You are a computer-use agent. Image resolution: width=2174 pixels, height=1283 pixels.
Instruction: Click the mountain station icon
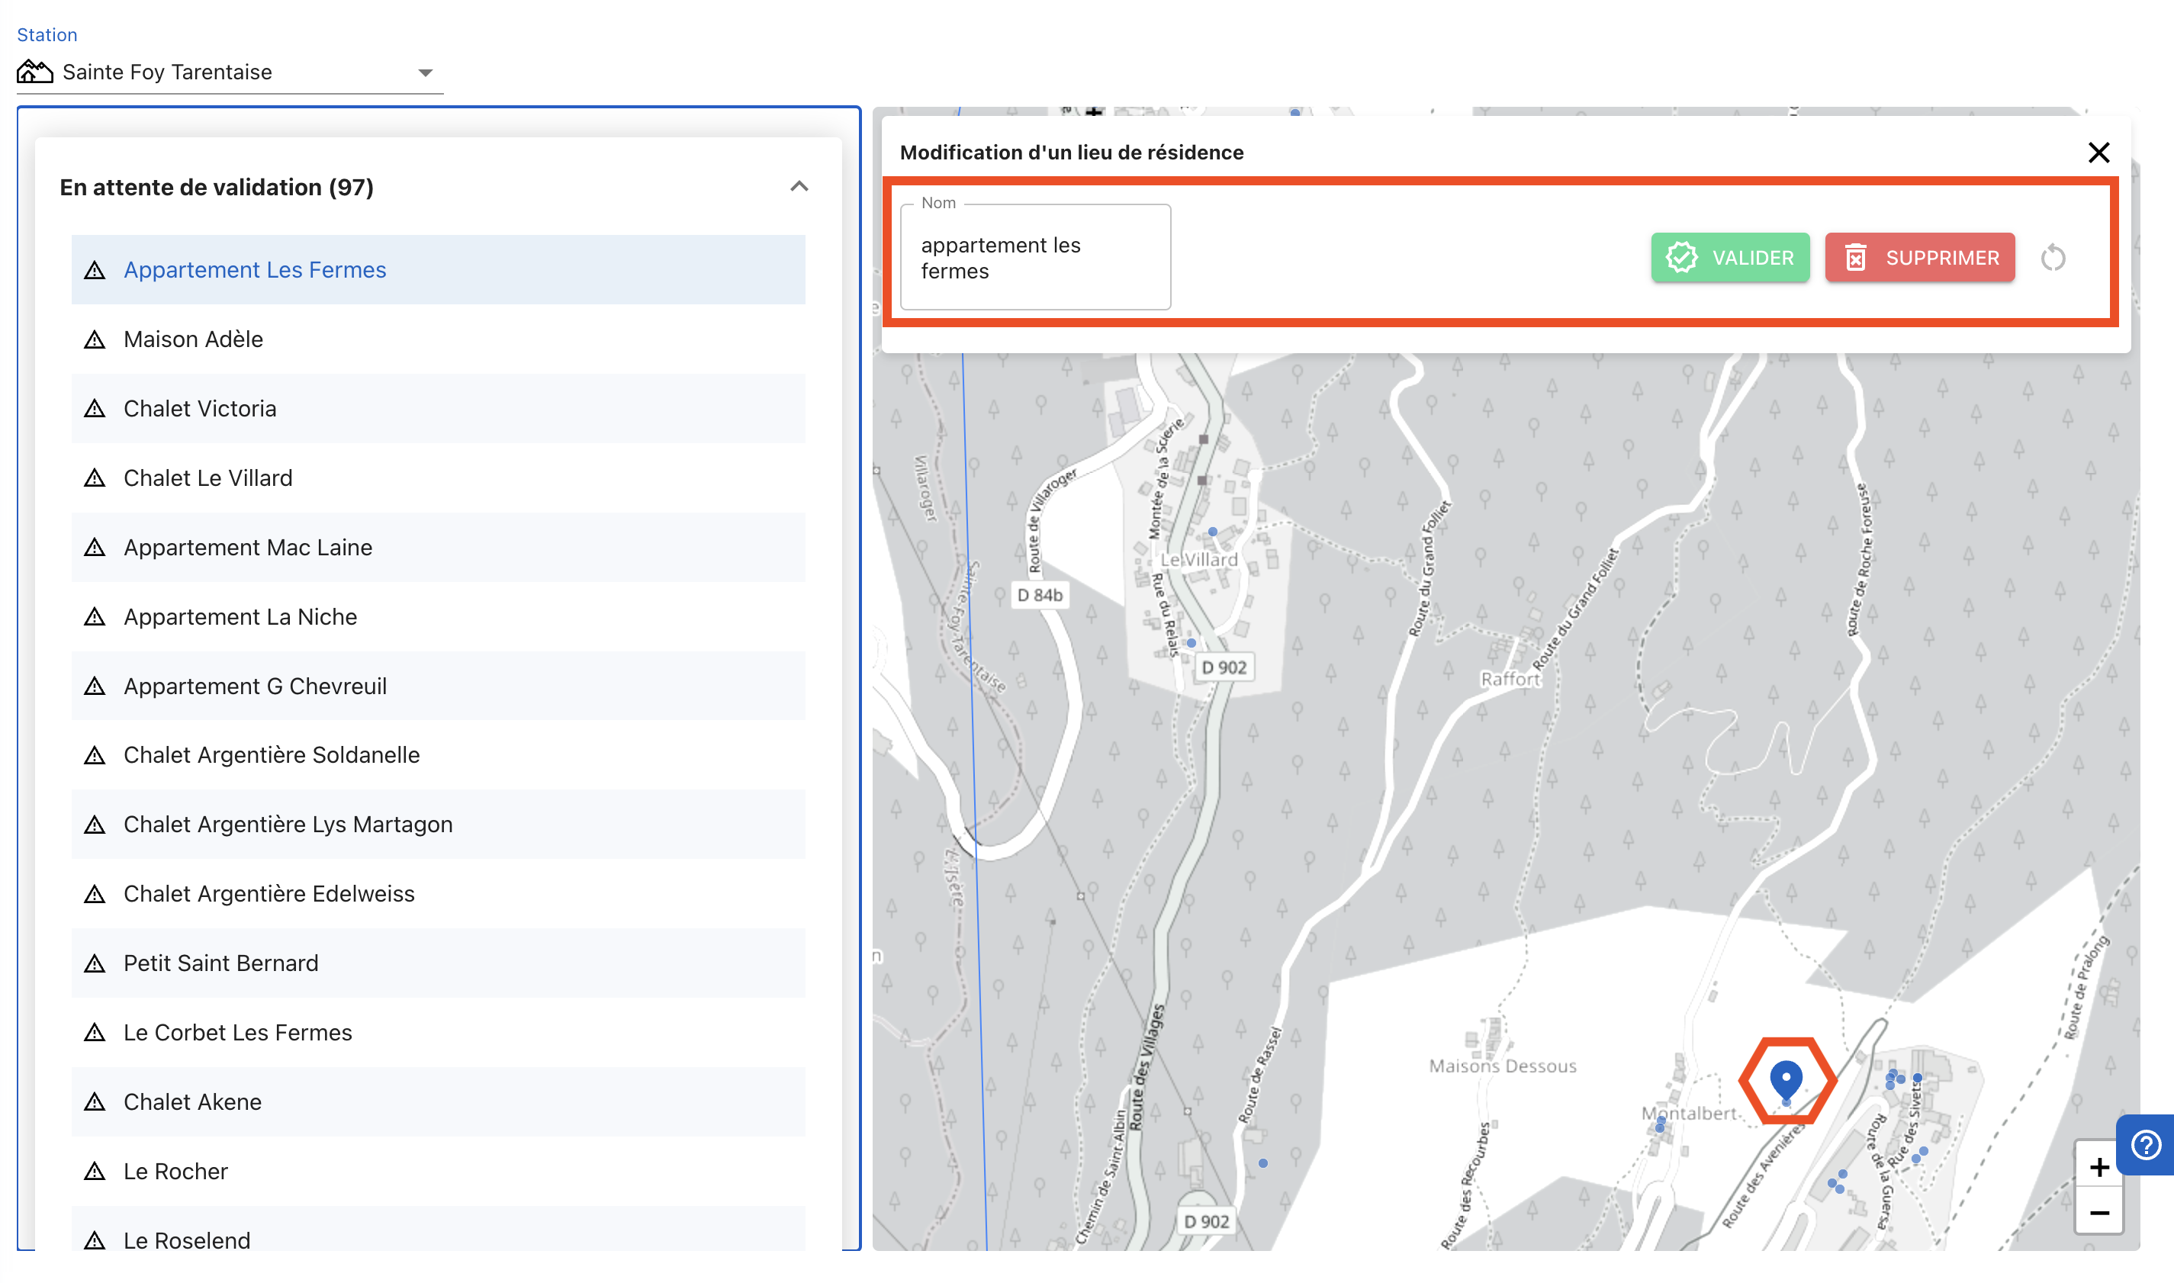pyautogui.click(x=34, y=72)
